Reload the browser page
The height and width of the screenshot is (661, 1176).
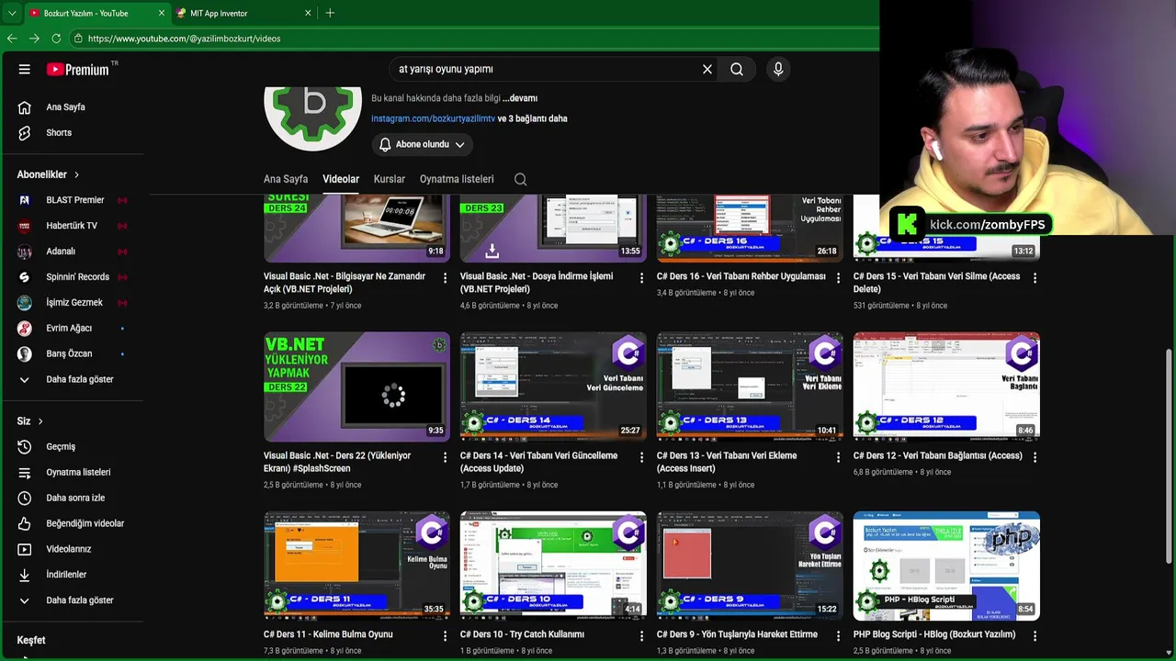point(56,39)
